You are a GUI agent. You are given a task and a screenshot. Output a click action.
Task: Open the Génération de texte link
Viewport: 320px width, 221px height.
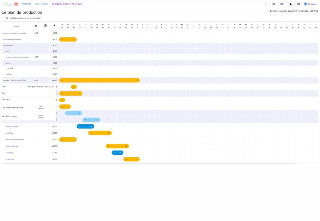[12, 126]
